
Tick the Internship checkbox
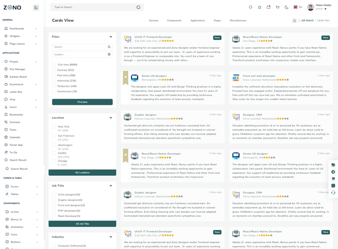[54, 80]
